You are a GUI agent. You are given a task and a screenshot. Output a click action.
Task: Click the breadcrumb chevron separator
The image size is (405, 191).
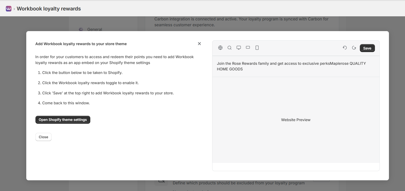tap(14, 9)
